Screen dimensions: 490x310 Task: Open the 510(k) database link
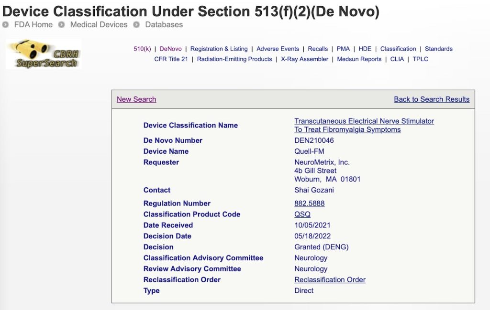[x=142, y=49]
